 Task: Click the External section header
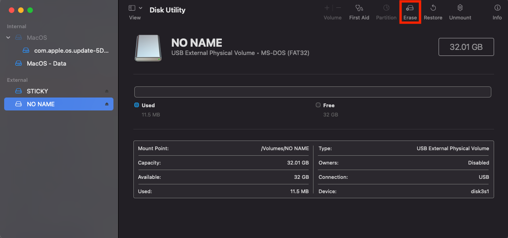(x=17, y=80)
